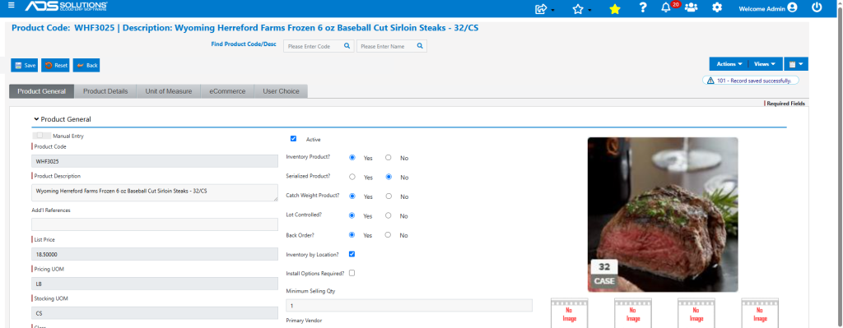Select No for Serialized Product
This screenshot has height=328, width=843.
pos(389,177)
